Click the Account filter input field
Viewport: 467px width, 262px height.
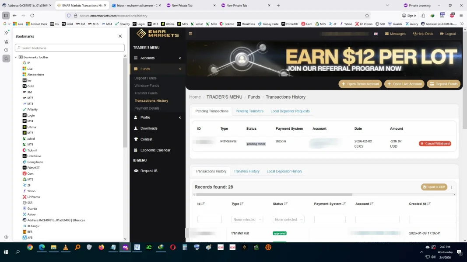(x=377, y=220)
